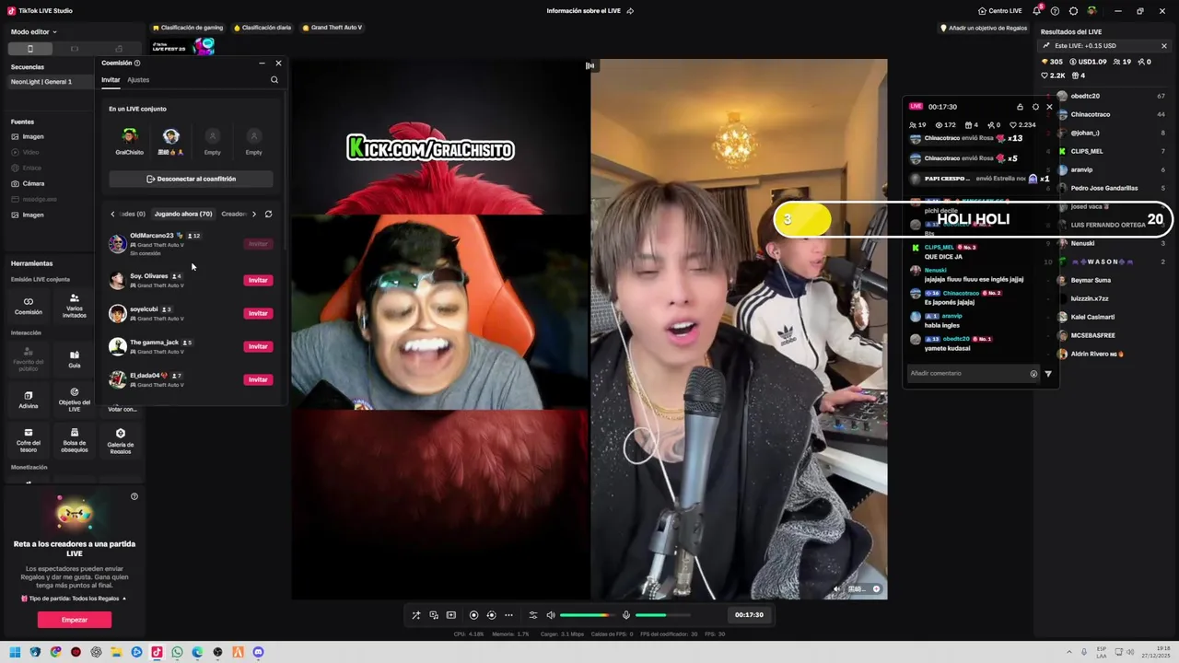
Task: Invite The gamma_jack to co-host
Action: click(258, 346)
